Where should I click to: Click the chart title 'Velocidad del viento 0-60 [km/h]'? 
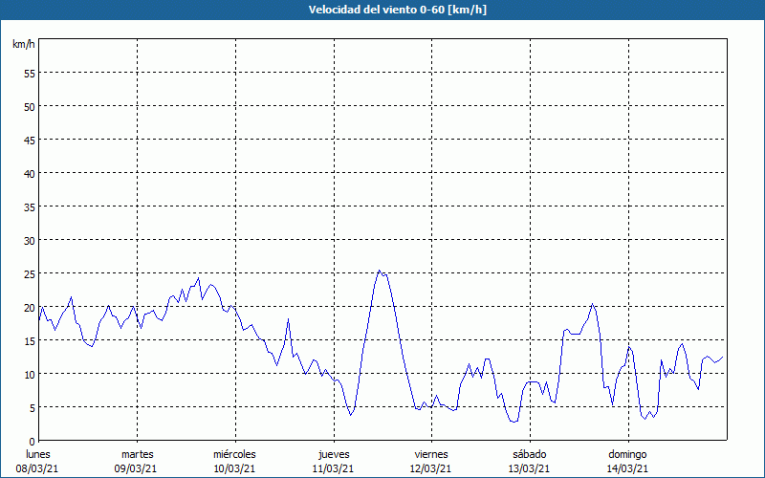tap(397, 10)
